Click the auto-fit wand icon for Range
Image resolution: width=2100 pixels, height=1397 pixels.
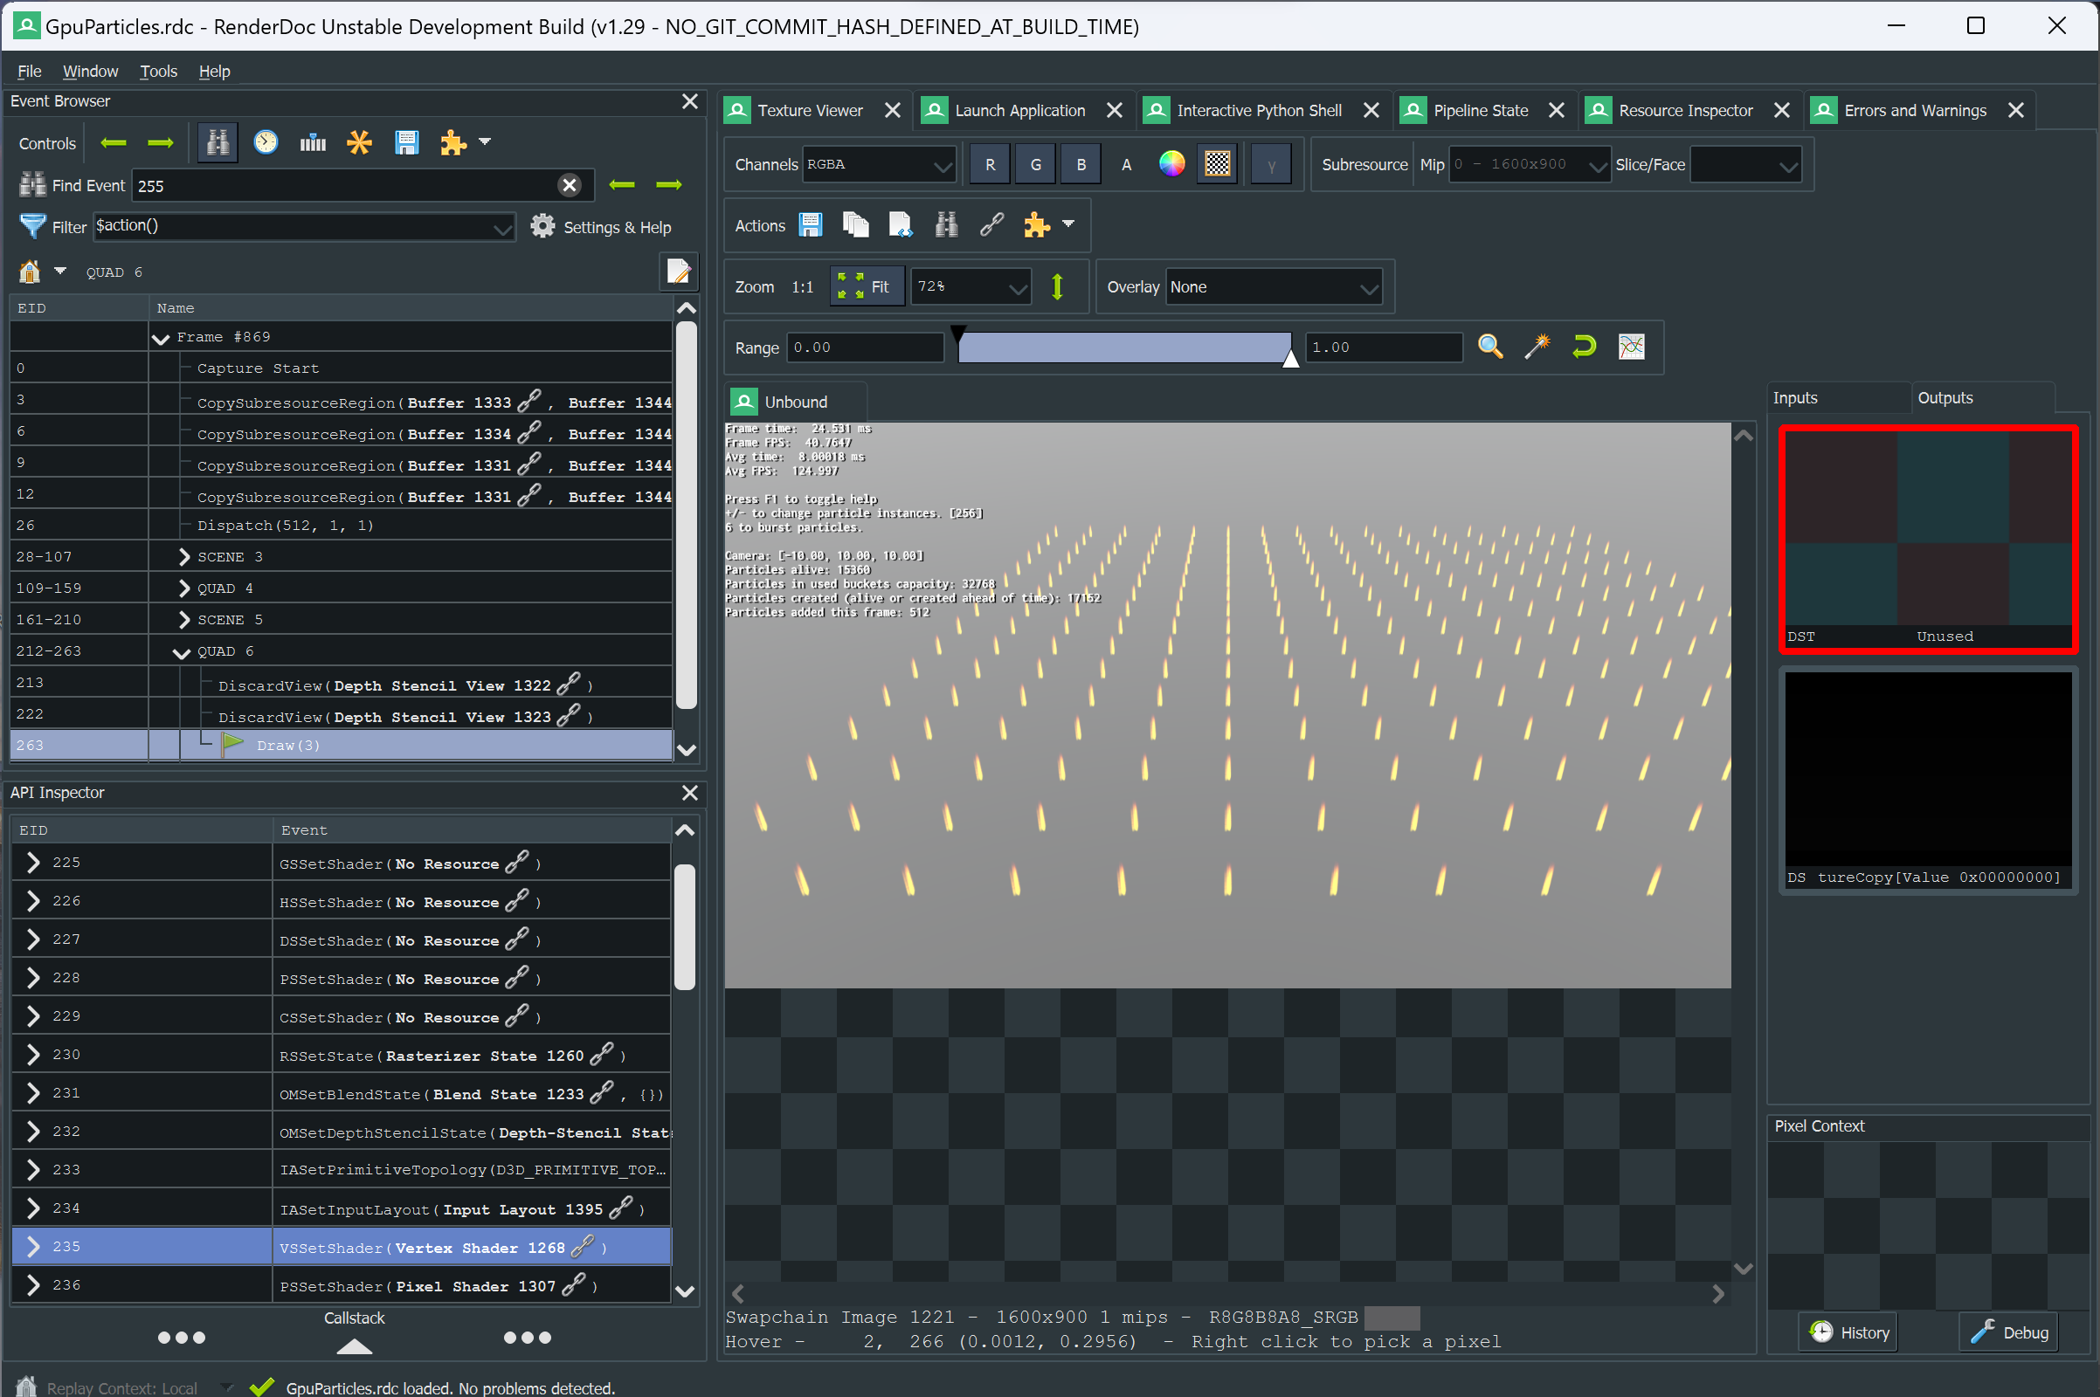tap(1537, 347)
